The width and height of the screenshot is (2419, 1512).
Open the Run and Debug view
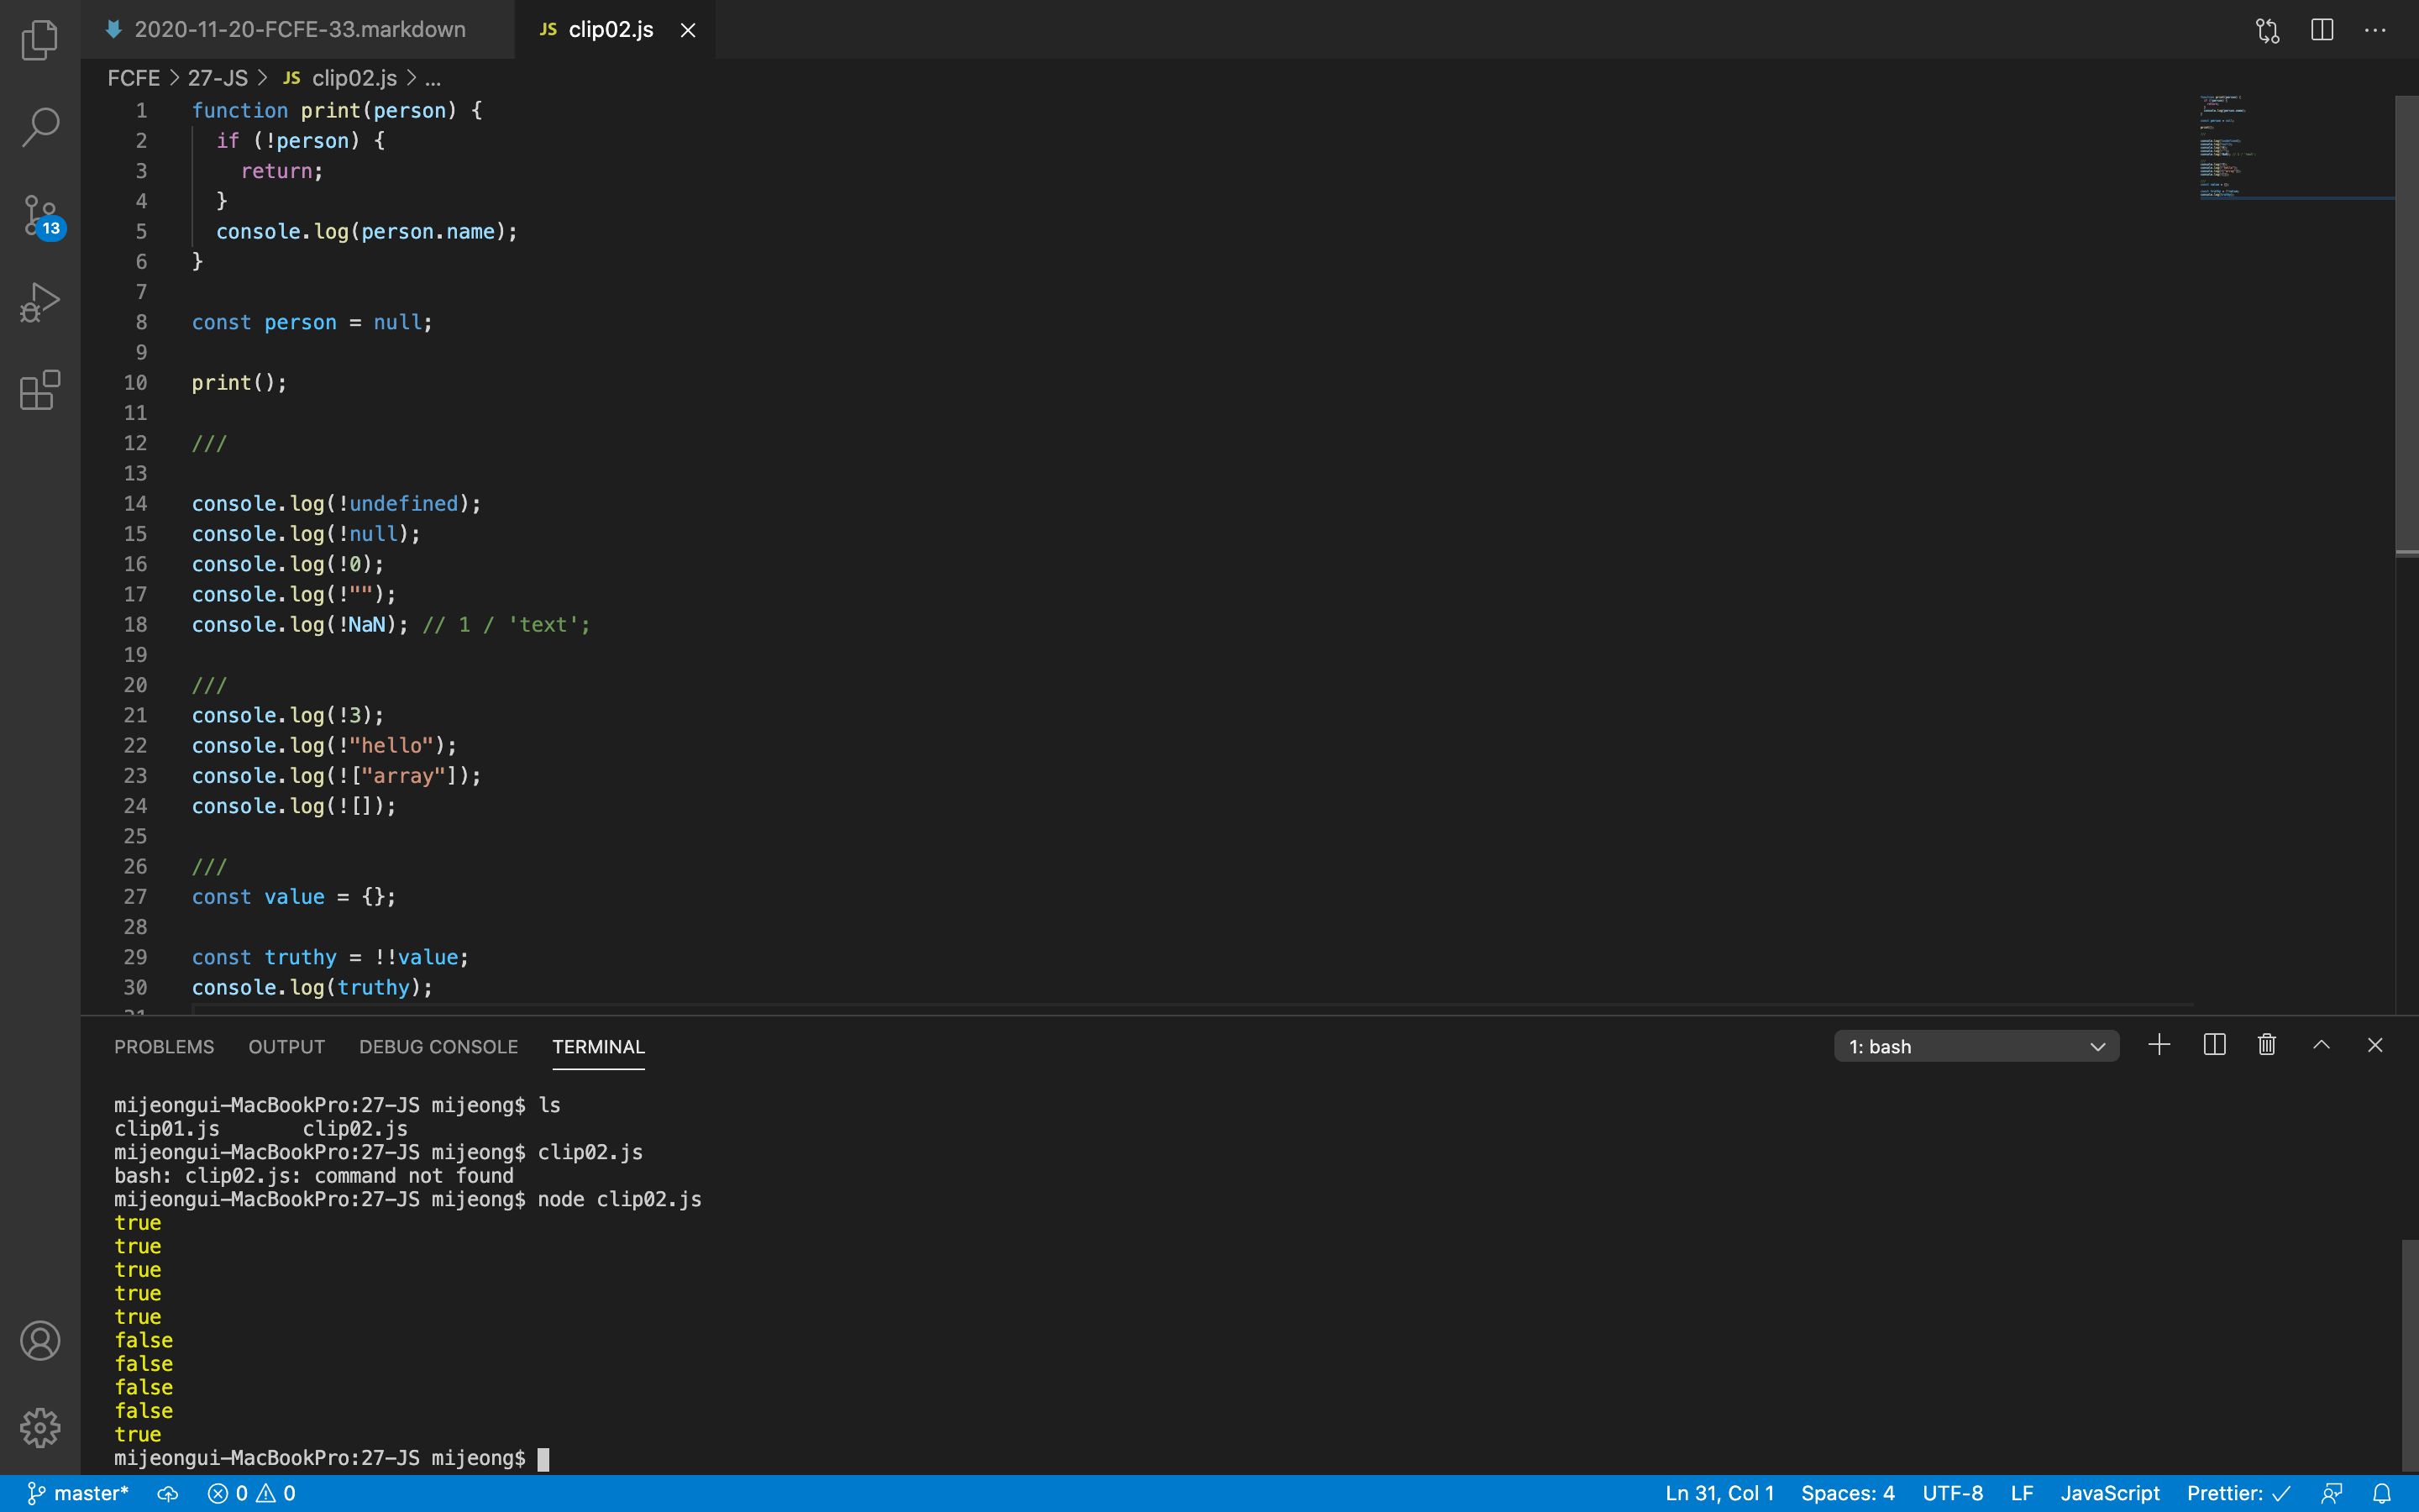click(40, 302)
